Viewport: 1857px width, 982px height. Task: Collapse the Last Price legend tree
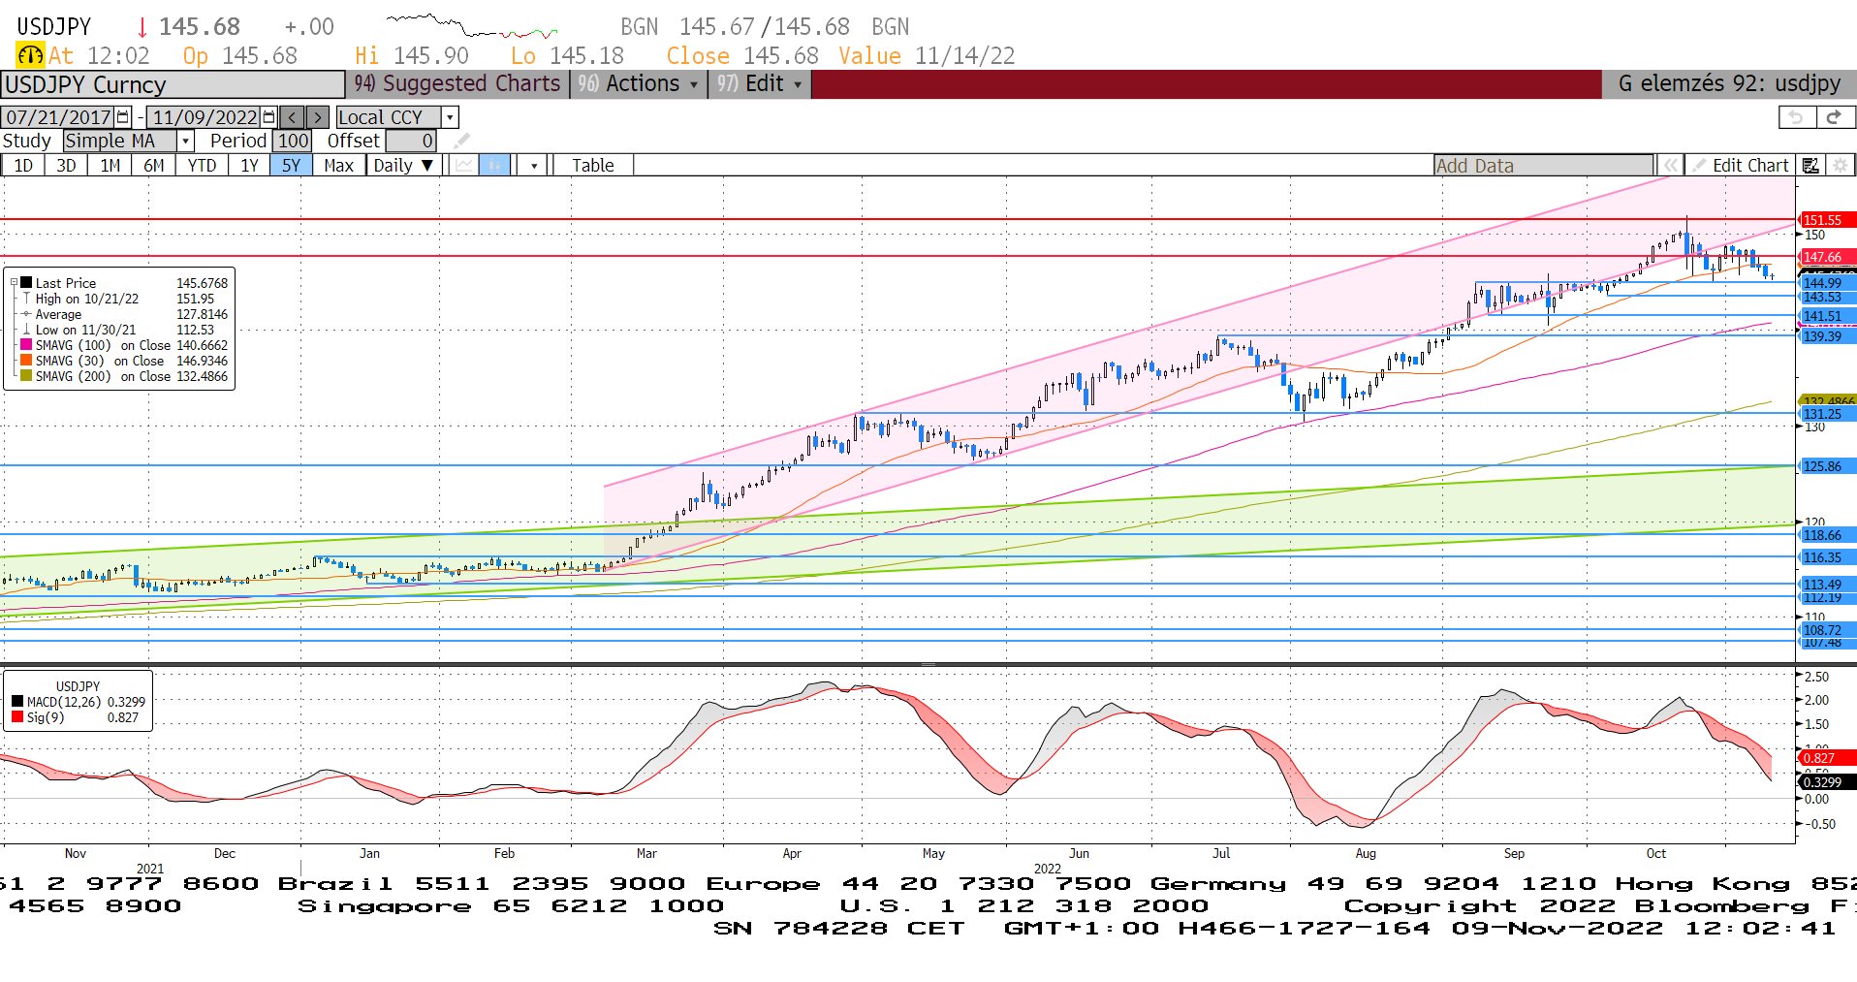pos(15,283)
